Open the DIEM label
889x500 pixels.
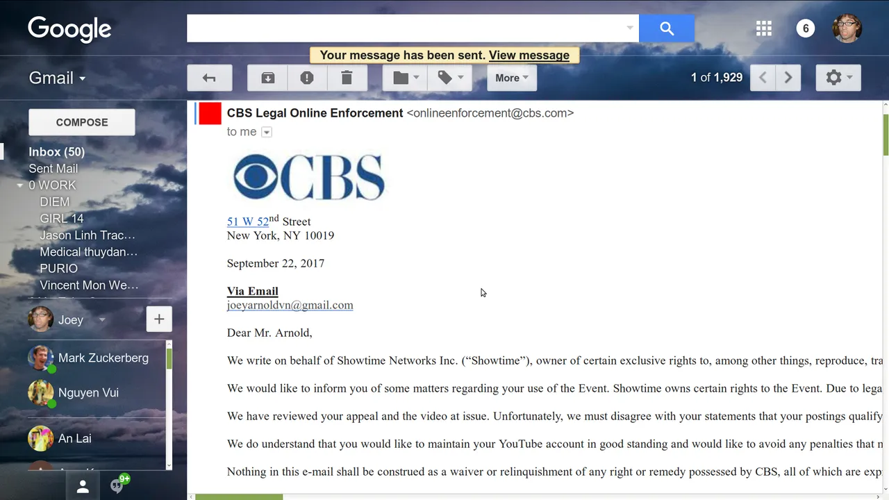pos(55,202)
